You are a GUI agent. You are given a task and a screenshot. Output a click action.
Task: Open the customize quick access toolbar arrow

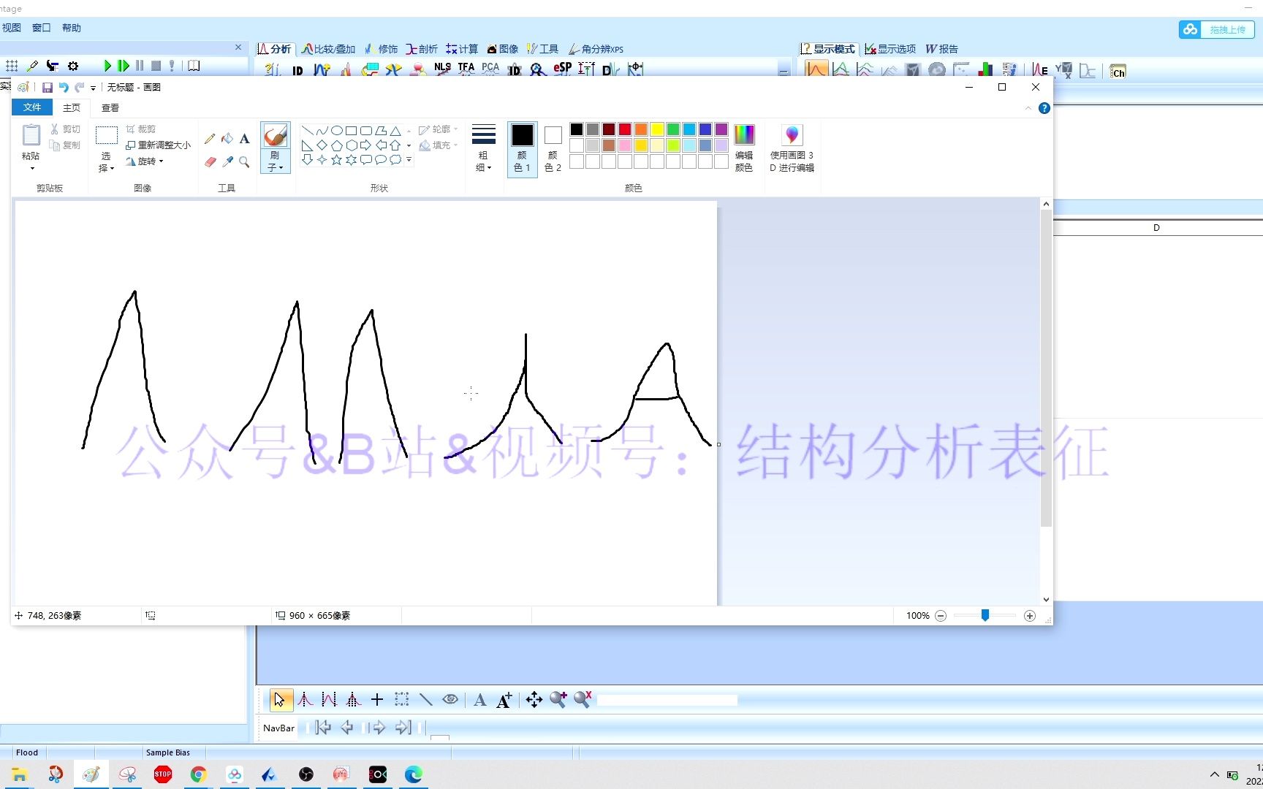(x=93, y=88)
